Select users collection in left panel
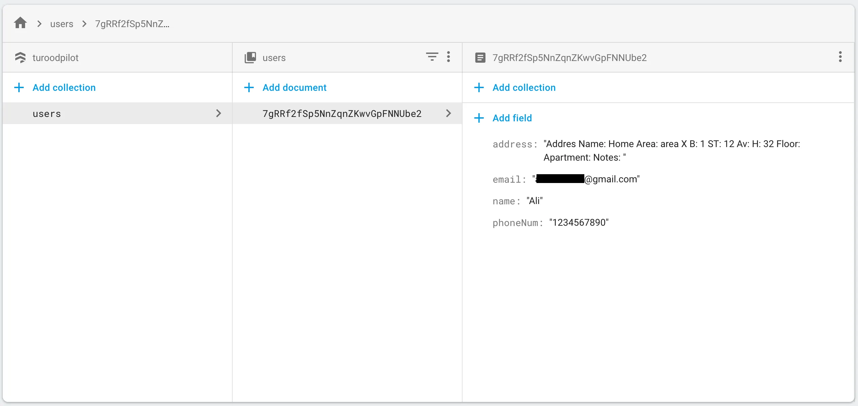858x406 pixels. (x=47, y=114)
